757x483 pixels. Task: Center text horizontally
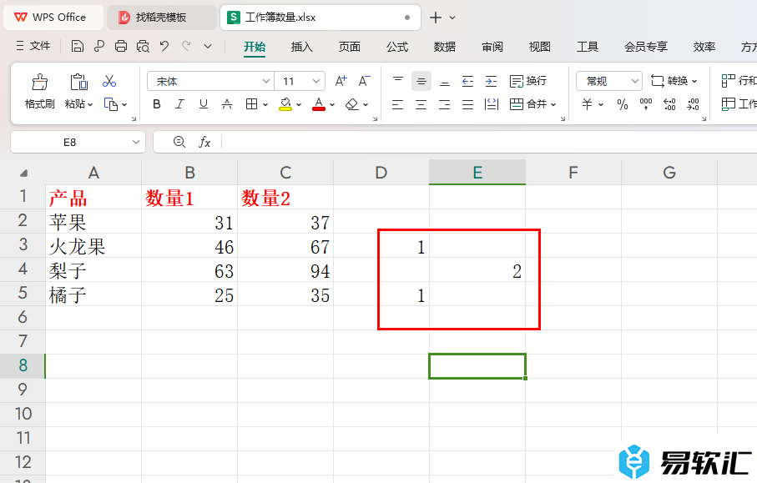(x=421, y=104)
